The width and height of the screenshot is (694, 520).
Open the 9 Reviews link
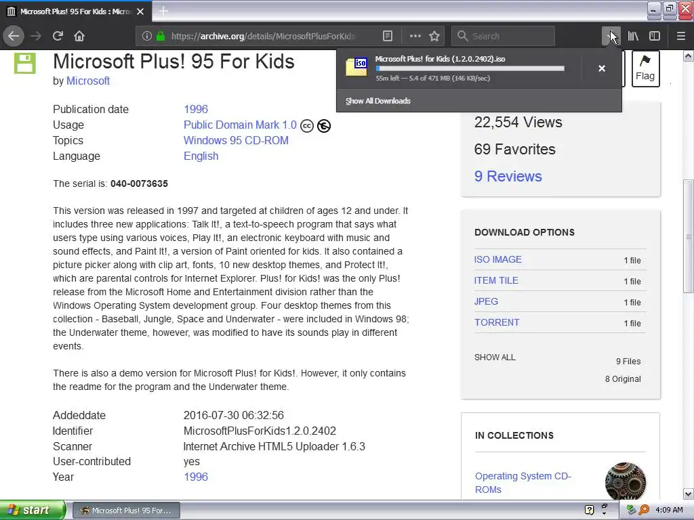click(508, 177)
